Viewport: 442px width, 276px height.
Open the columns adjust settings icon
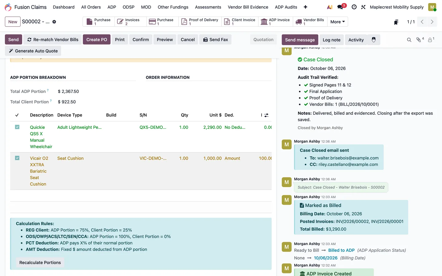click(266, 115)
